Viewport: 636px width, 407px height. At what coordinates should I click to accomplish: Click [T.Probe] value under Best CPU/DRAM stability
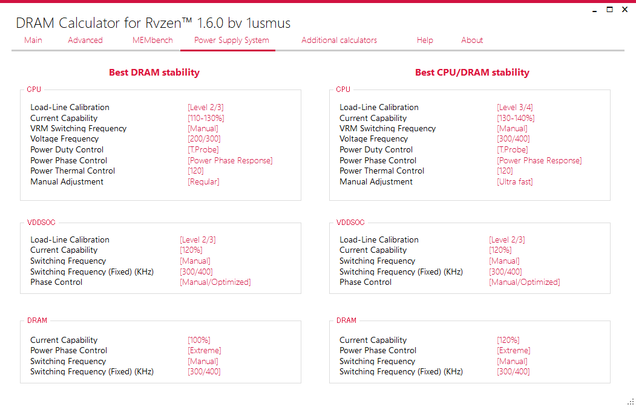[x=513, y=149]
